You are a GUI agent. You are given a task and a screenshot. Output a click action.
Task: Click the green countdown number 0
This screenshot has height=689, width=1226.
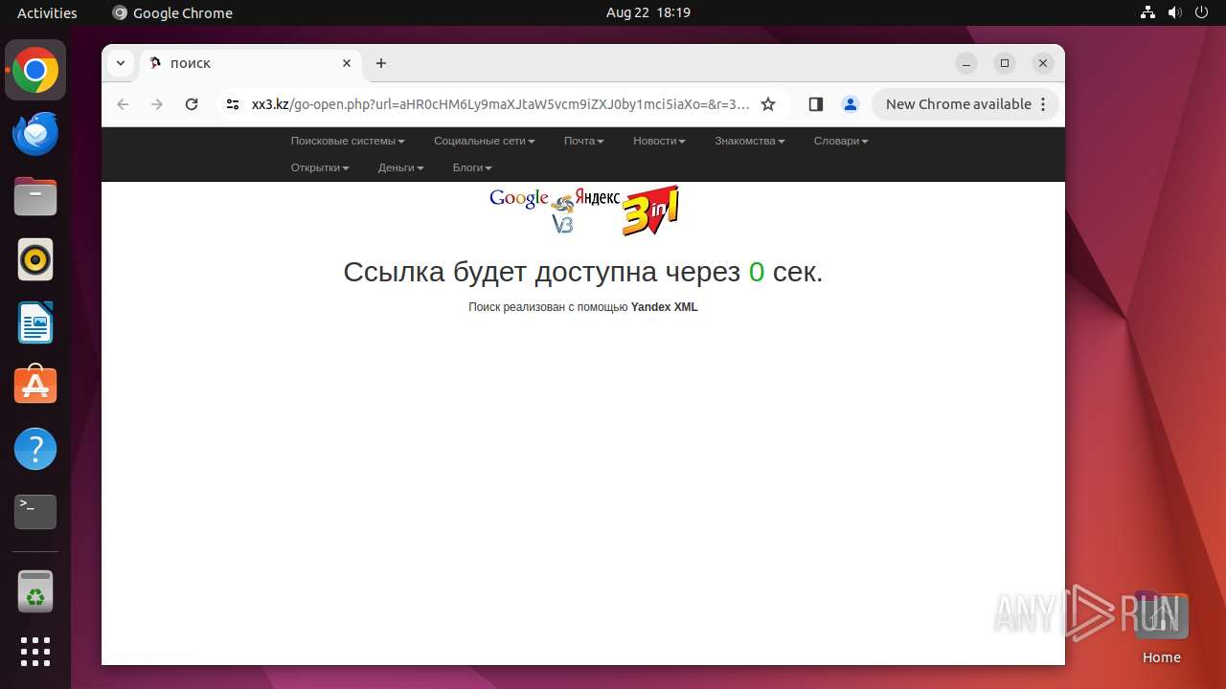coord(757,272)
